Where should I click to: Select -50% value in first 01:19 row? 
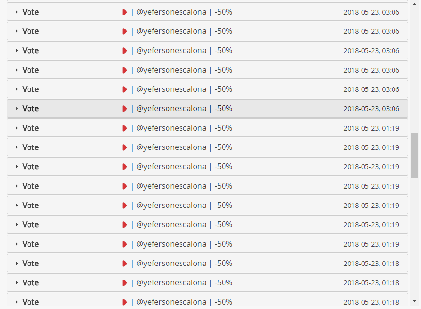click(224, 128)
